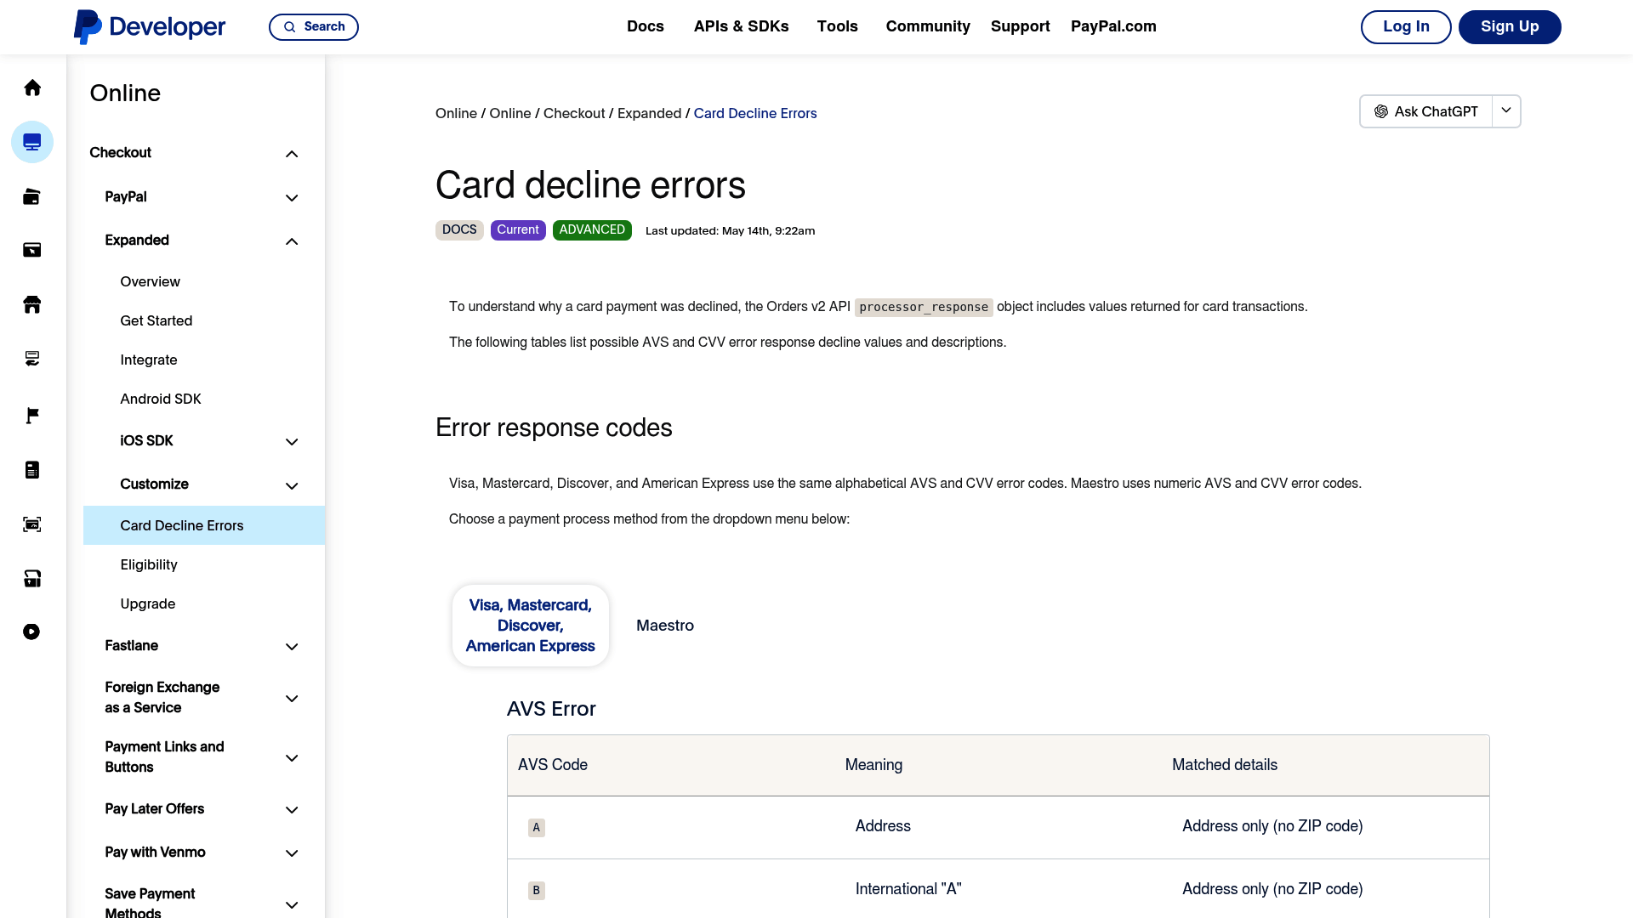1633x918 pixels.
Task: Expand the Pay with Venmo chevron
Action: click(292, 853)
